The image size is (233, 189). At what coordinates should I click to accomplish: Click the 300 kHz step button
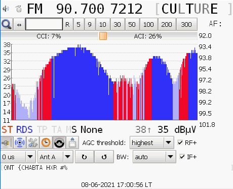pyautogui.click(x=186, y=25)
